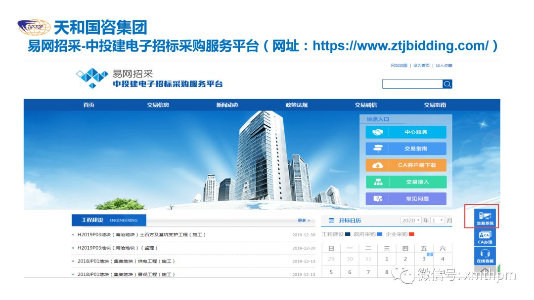
Task: Click the signpost icon on 交易指南
Action: point(378,149)
